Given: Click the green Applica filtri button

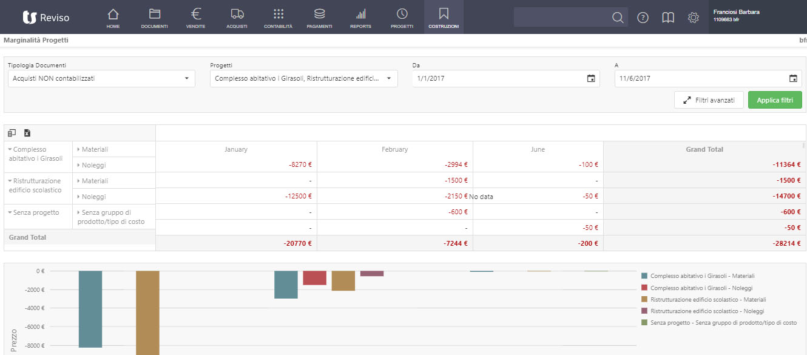Looking at the screenshot, I should pyautogui.click(x=775, y=100).
